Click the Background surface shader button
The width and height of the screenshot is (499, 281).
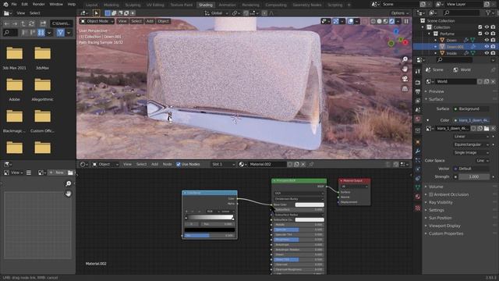[x=471, y=109]
